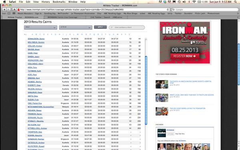This screenshot has height=150, width=240.
Task: Open athlete THOMPSON result link
Action: coord(35,132)
